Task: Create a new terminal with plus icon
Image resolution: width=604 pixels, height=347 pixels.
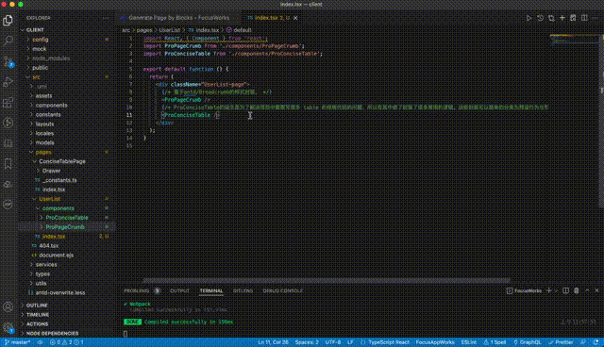Action: click(549, 290)
